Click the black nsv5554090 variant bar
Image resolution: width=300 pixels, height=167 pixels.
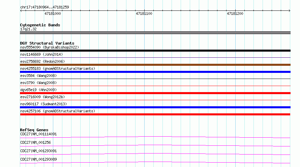click(155, 51)
